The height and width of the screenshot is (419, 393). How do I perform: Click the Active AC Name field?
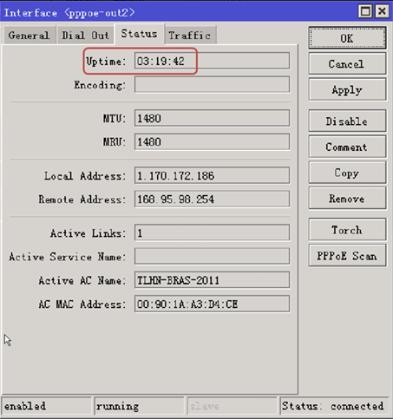point(212,280)
